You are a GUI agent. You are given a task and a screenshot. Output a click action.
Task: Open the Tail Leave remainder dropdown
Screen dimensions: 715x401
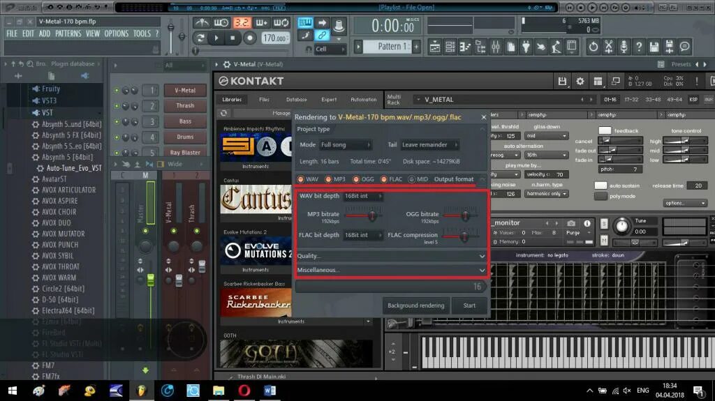click(x=429, y=145)
